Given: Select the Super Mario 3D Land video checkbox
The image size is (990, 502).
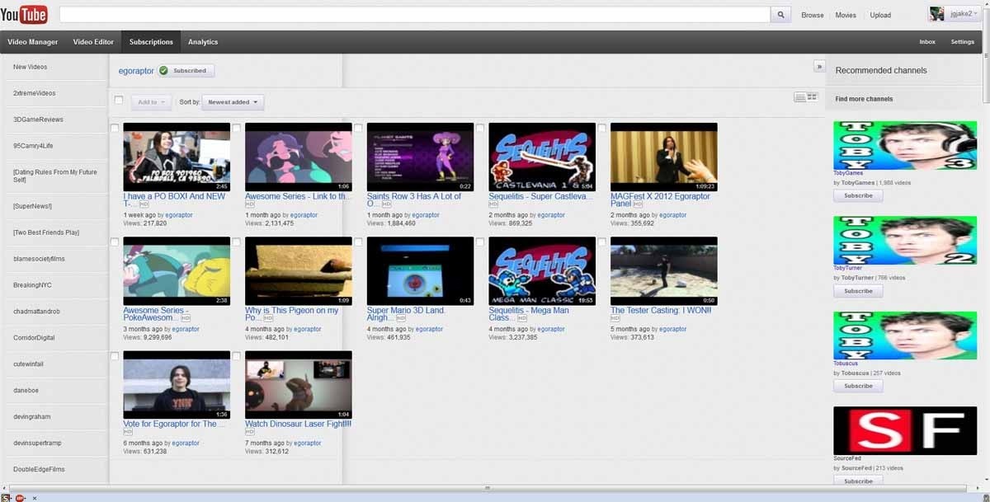Looking at the screenshot, I should (358, 242).
